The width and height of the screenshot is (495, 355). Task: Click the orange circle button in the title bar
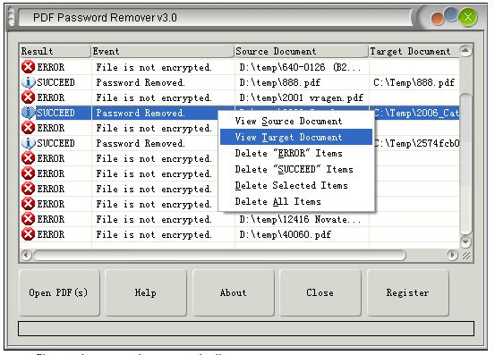[x=438, y=19]
